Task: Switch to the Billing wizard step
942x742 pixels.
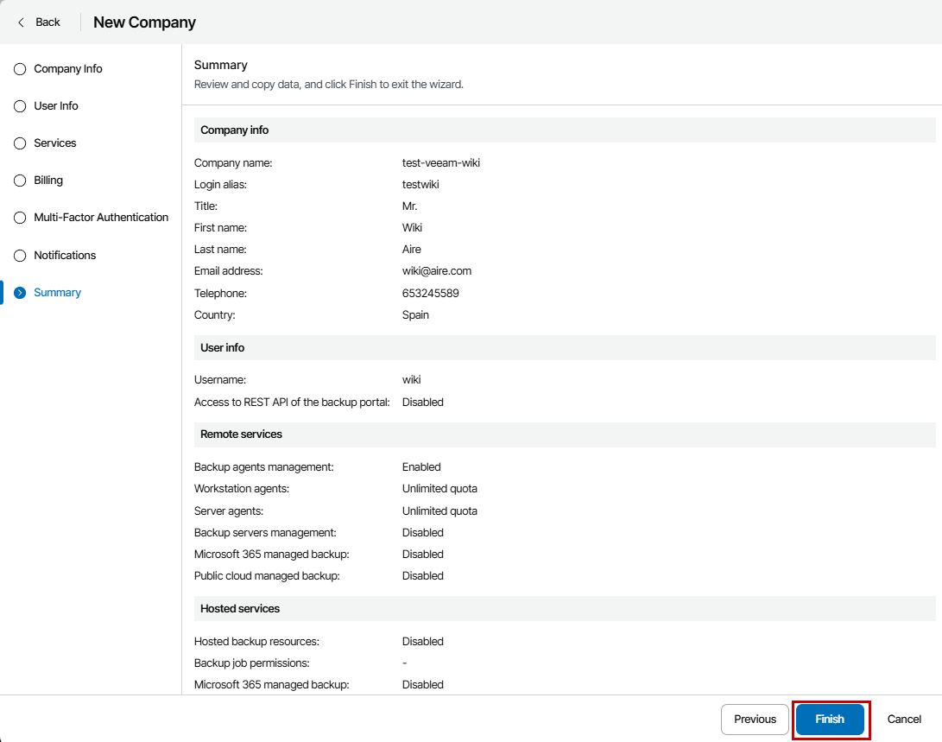Action: [48, 181]
